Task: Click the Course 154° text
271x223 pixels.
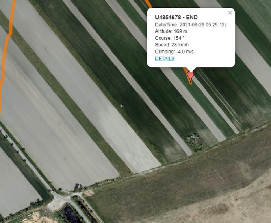Action: 170,38
